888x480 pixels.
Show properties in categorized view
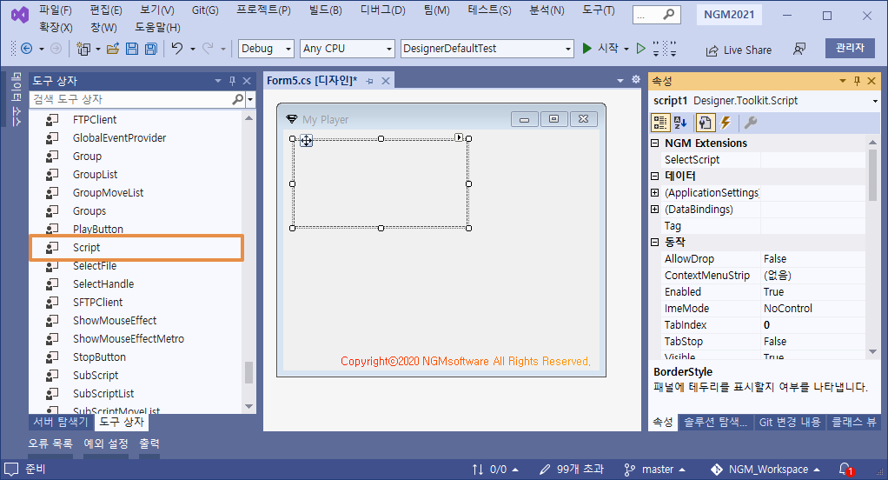pos(659,123)
